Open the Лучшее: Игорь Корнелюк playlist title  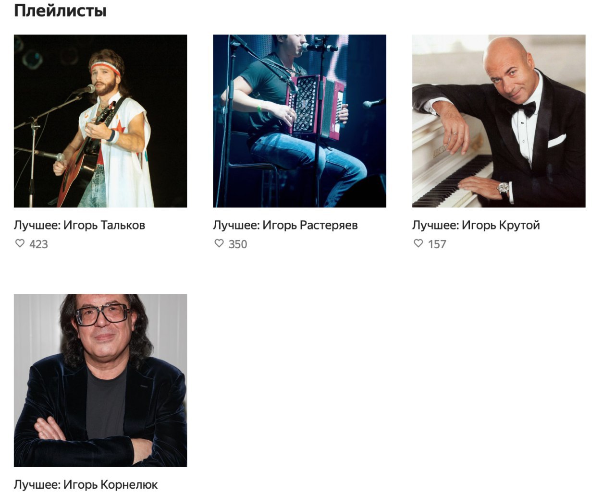point(86,484)
